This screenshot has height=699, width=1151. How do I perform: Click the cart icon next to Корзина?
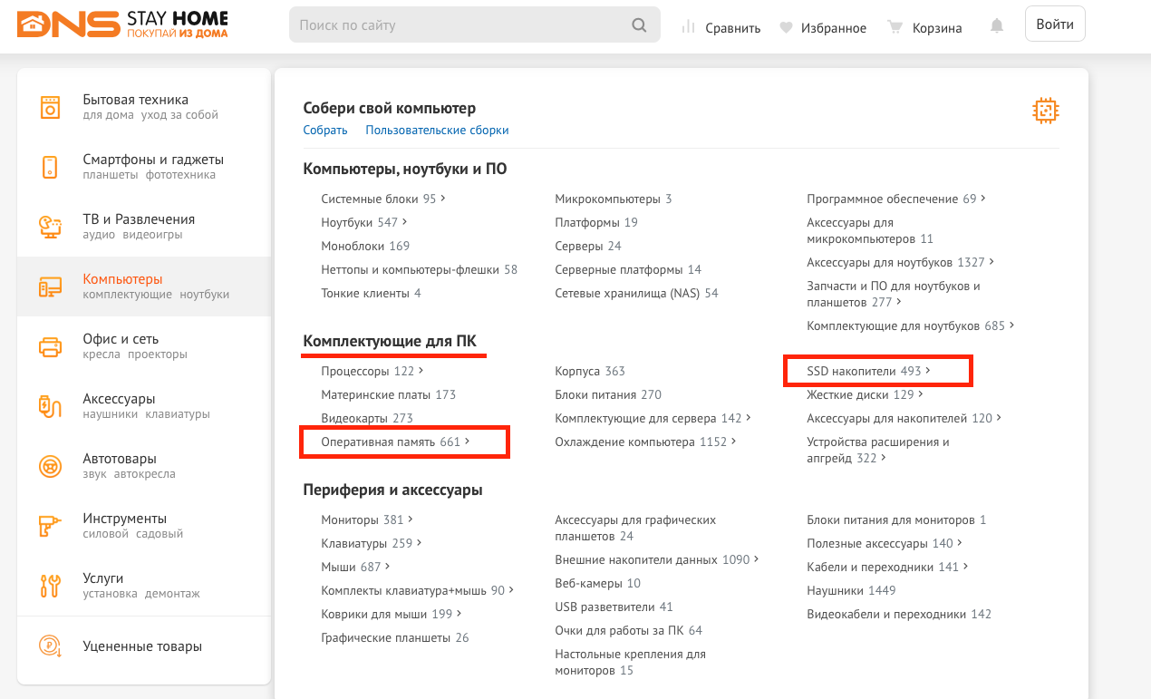(895, 27)
